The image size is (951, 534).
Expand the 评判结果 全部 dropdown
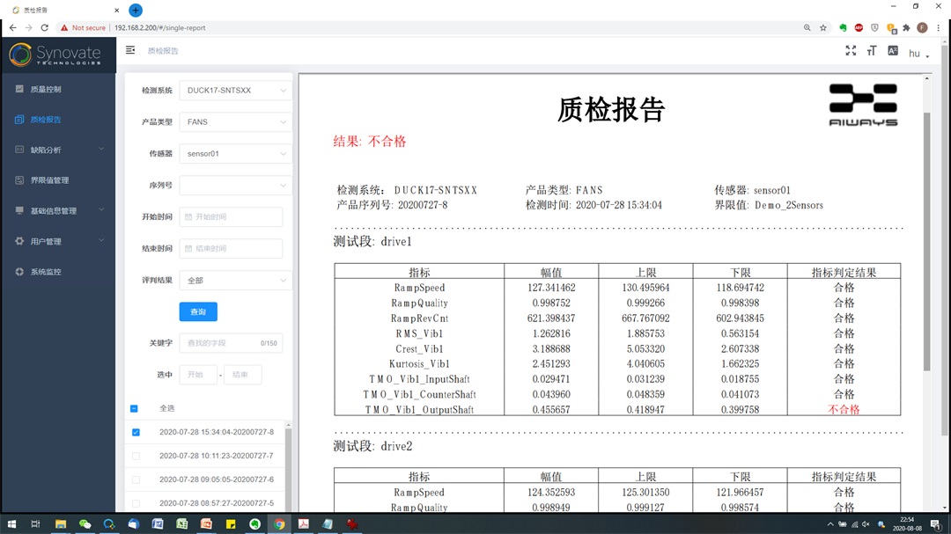click(235, 280)
